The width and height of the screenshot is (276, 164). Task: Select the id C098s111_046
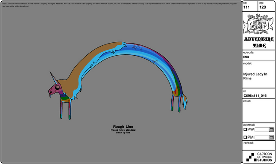coord(255,96)
